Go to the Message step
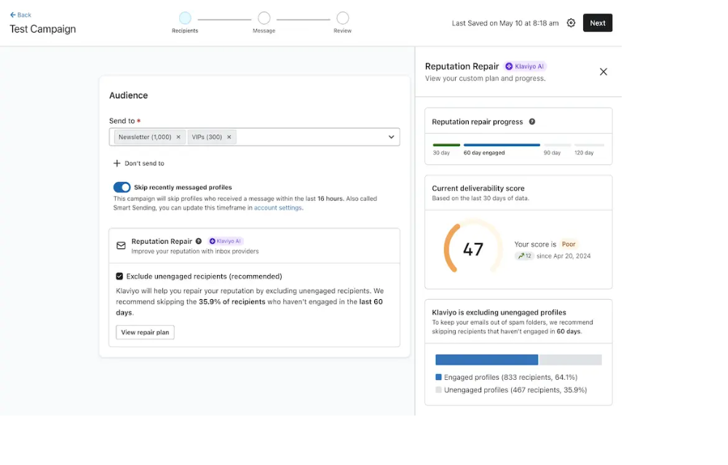 (x=264, y=18)
